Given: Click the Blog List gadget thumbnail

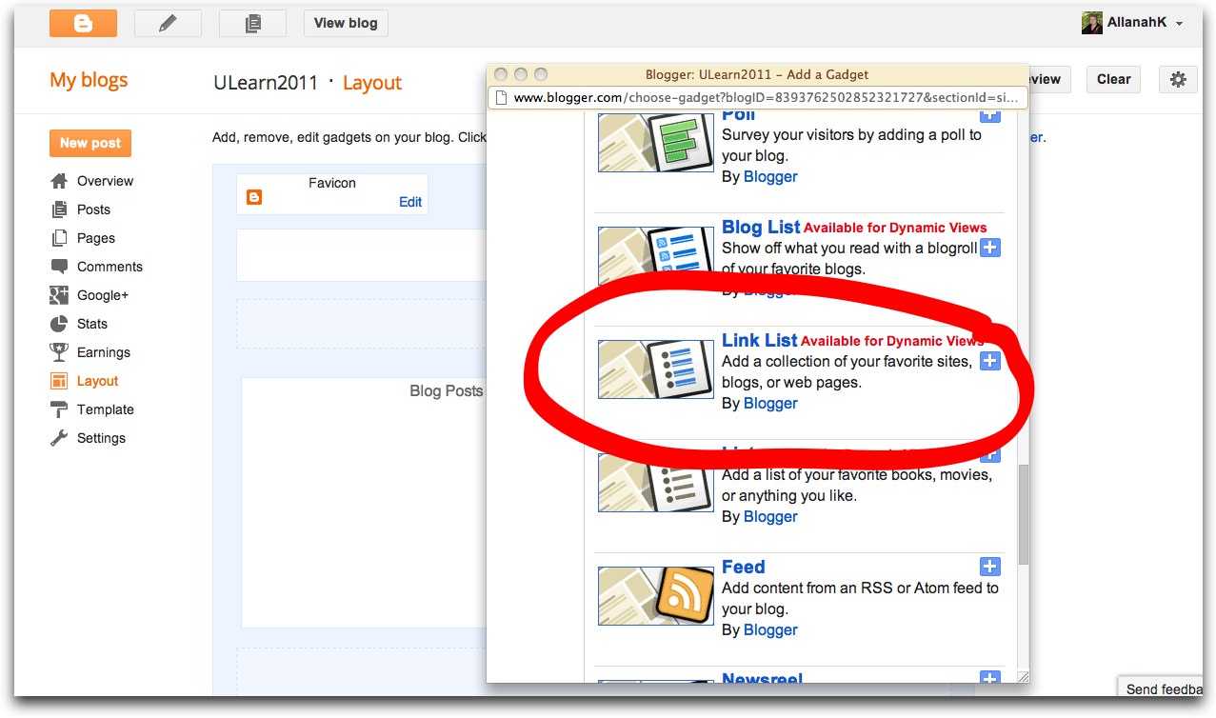Looking at the screenshot, I should click(656, 255).
